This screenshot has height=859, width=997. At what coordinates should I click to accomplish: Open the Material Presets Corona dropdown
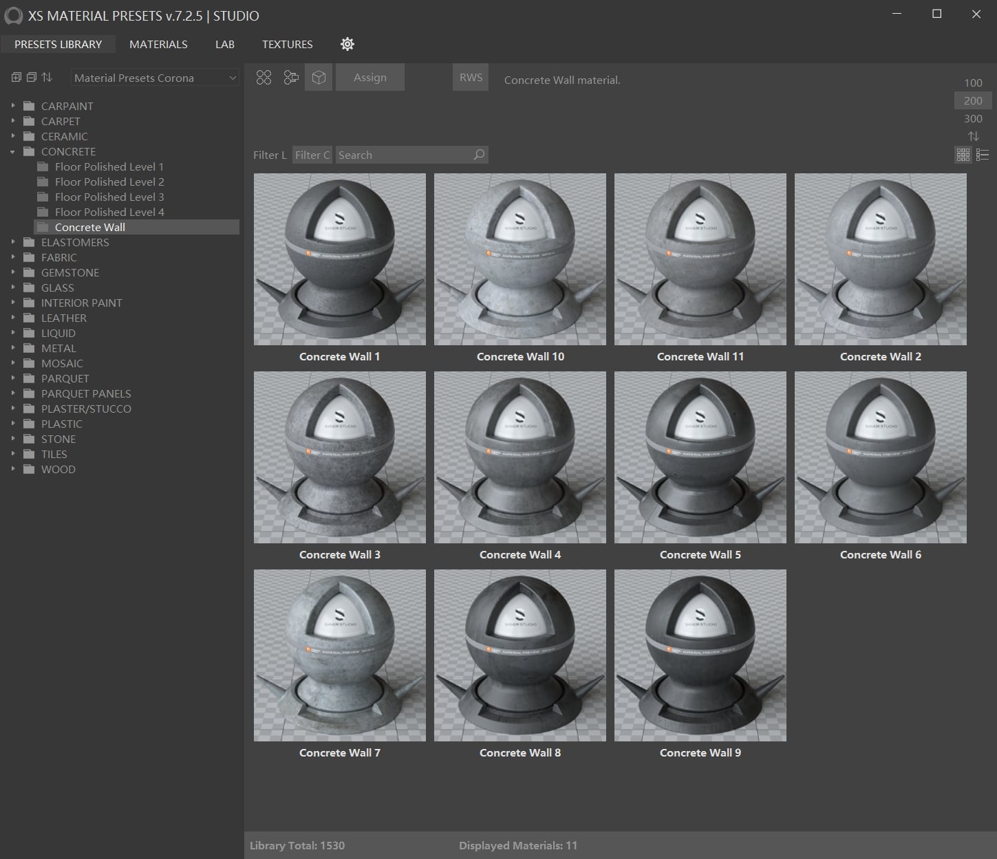155,78
